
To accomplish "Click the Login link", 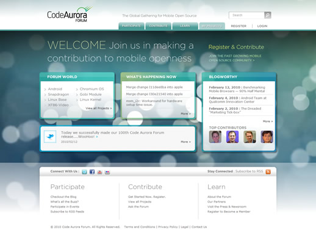I will pos(262,26).
